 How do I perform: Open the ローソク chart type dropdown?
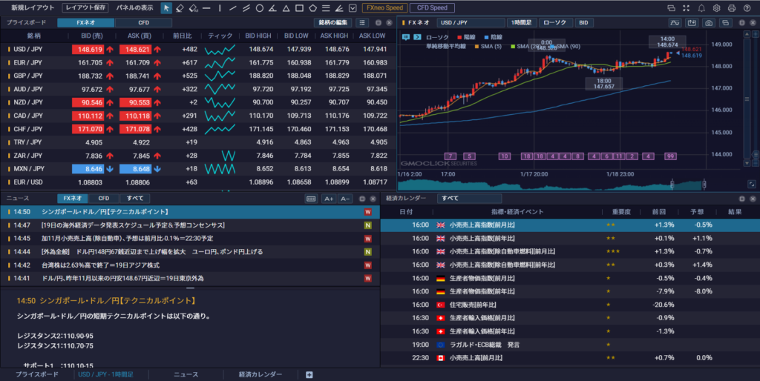pyautogui.click(x=555, y=23)
